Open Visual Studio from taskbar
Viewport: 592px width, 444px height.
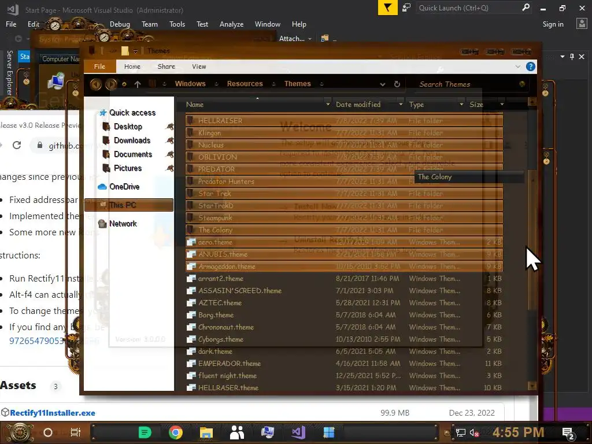point(298,432)
